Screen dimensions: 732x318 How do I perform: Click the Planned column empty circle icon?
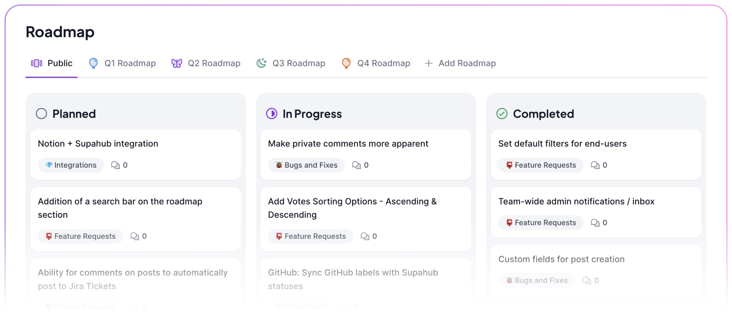[x=41, y=114]
